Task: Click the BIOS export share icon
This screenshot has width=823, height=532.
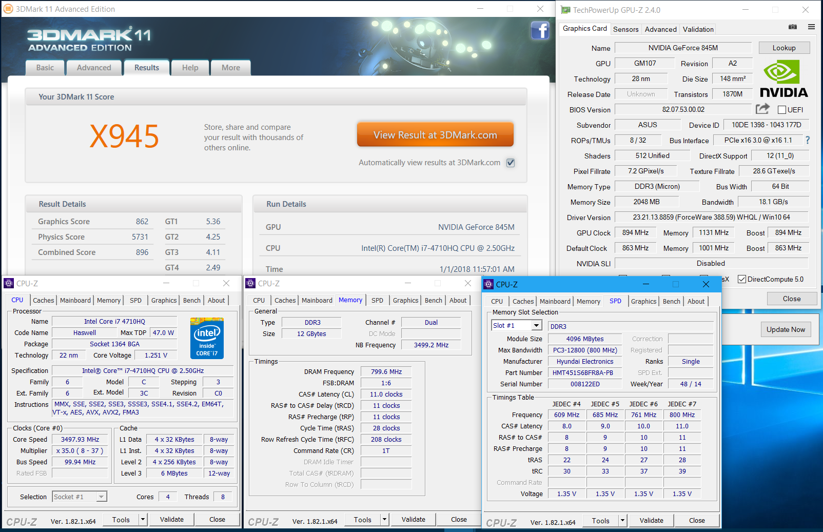Action: [762, 109]
